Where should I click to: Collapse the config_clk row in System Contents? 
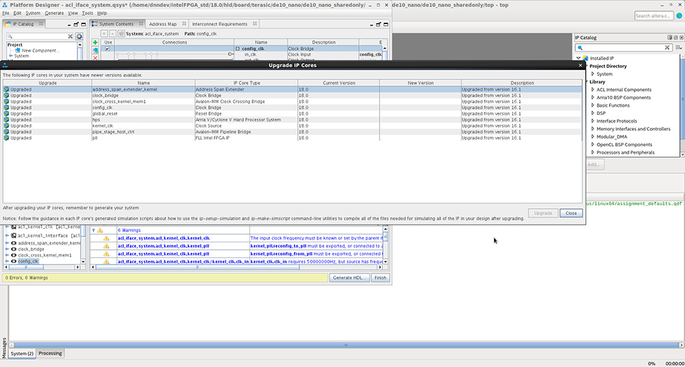coord(238,49)
